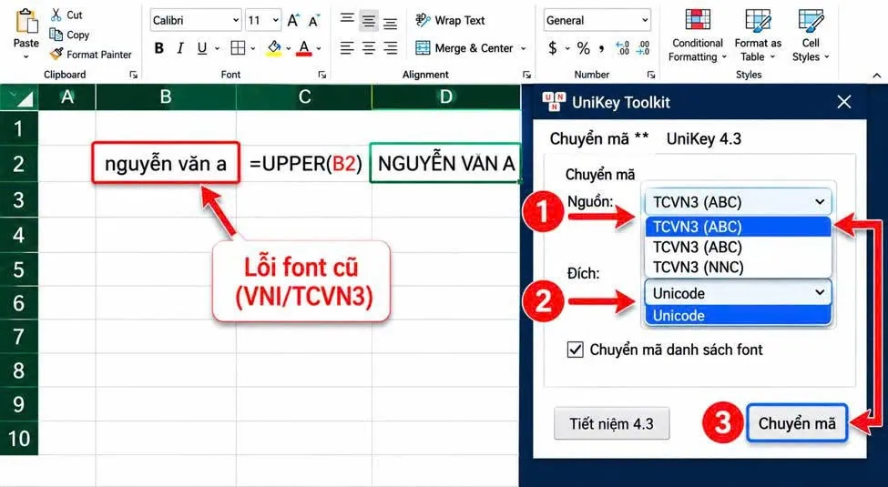This screenshot has width=888, height=487.
Task: Apply the yellow fill color bucket
Action: tap(274, 48)
